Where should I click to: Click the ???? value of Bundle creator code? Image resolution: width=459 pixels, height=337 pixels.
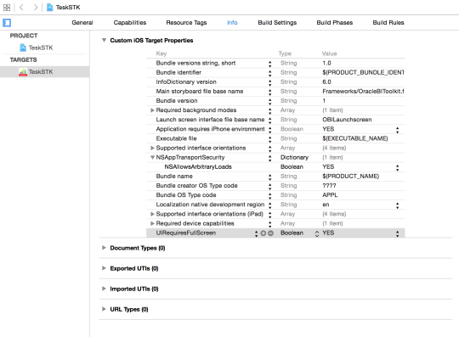329,186
